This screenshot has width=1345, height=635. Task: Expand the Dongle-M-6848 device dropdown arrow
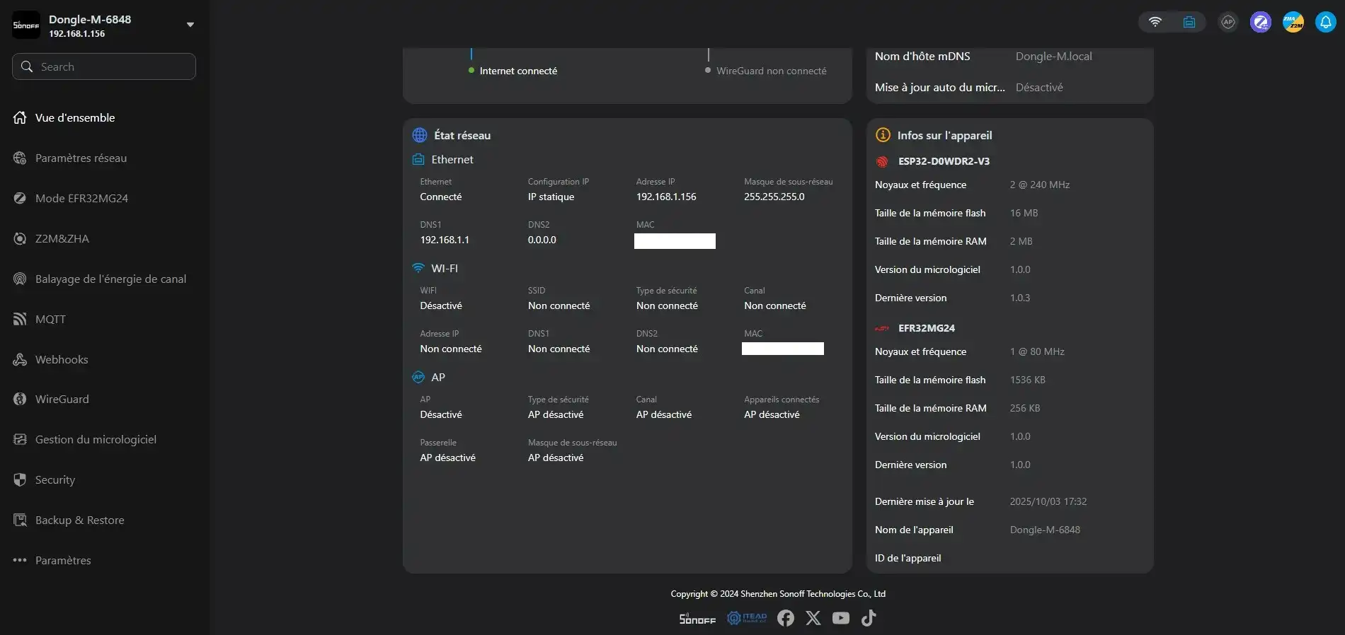(x=190, y=25)
